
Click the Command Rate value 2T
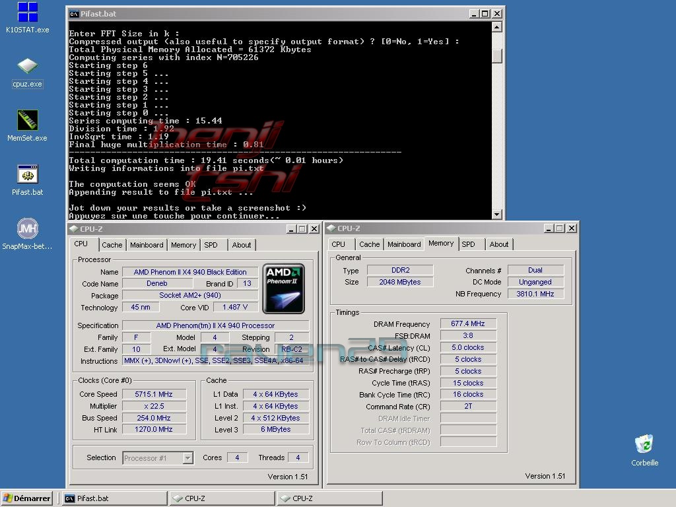468,406
